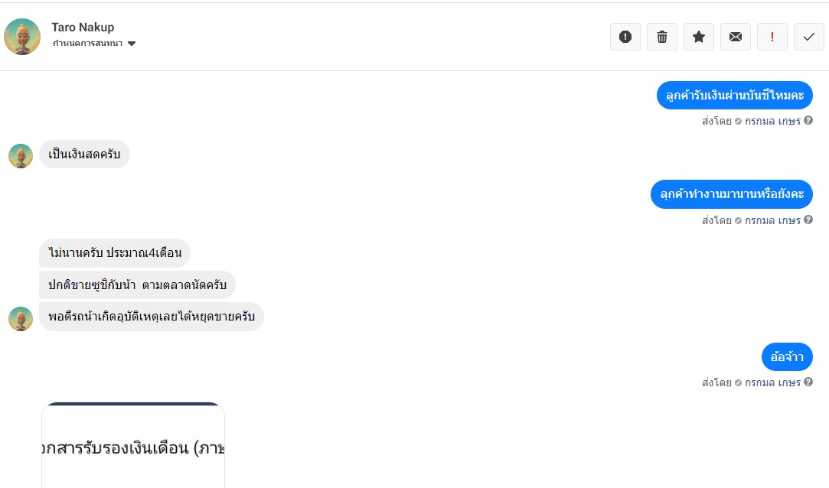Click help icon under the "อ้อจ้า" message
Viewport: 829px width, 488px height.
pyautogui.click(x=808, y=382)
